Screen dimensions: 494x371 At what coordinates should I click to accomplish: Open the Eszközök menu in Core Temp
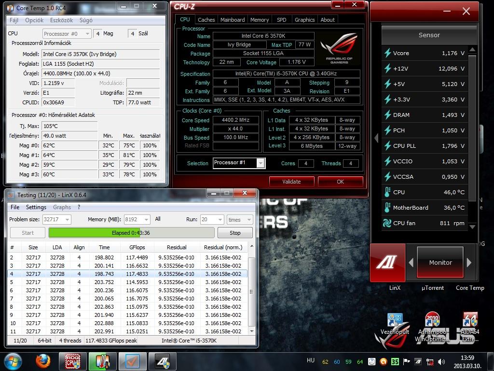pos(61,20)
